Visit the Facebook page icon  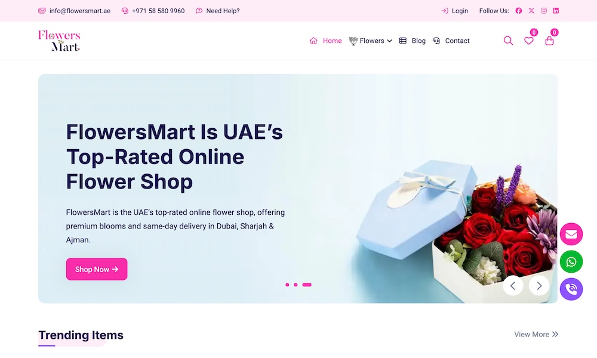pos(519,11)
